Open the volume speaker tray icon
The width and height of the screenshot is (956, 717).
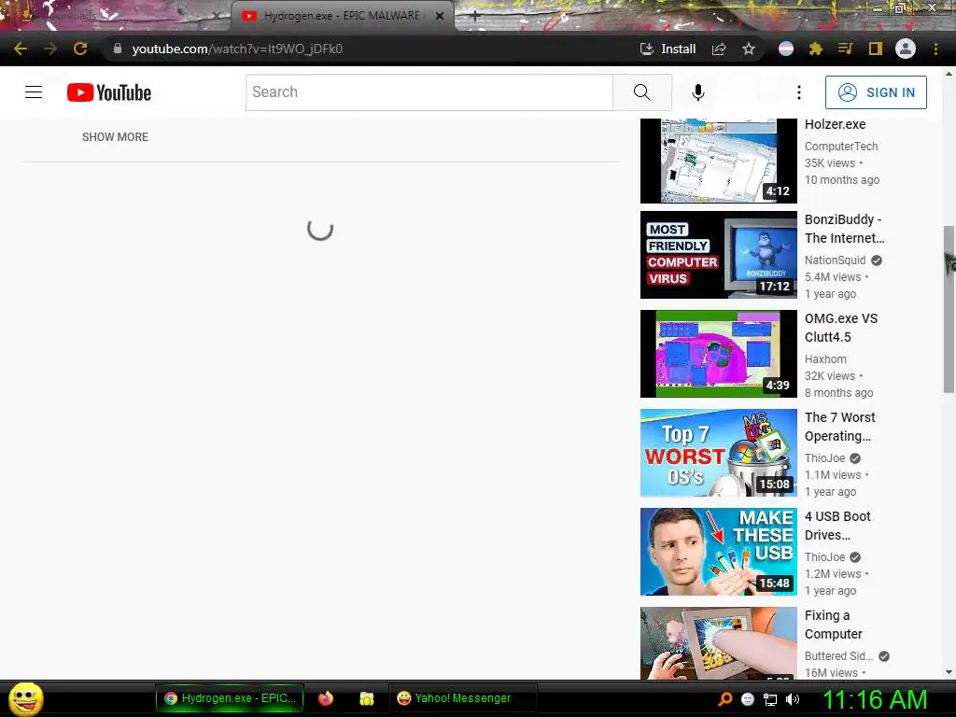(x=793, y=699)
